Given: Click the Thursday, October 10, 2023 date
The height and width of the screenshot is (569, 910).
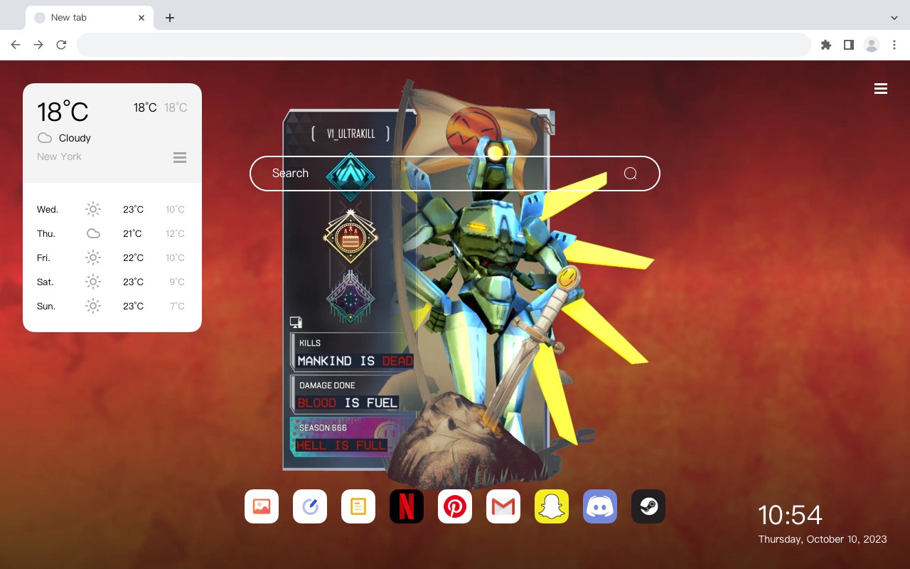Looking at the screenshot, I should click(823, 539).
